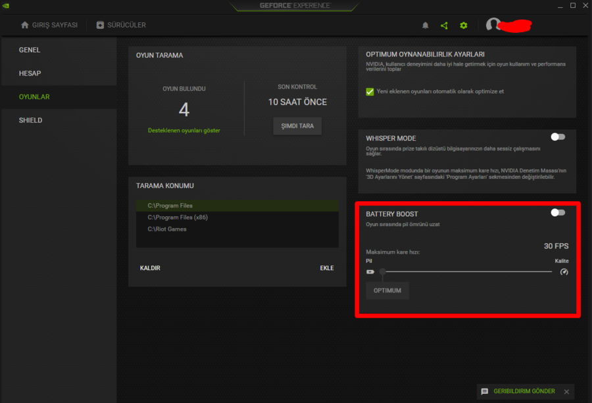Maximize the GeForce Experience window
Screen dimensions: 592x403
coord(573,5)
